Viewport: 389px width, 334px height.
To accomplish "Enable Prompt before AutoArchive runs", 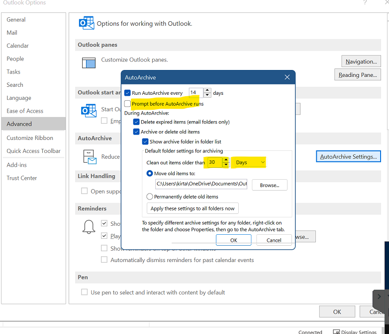I will click(x=127, y=104).
